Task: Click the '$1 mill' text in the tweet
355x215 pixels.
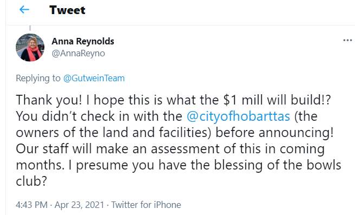Action: 243,100
